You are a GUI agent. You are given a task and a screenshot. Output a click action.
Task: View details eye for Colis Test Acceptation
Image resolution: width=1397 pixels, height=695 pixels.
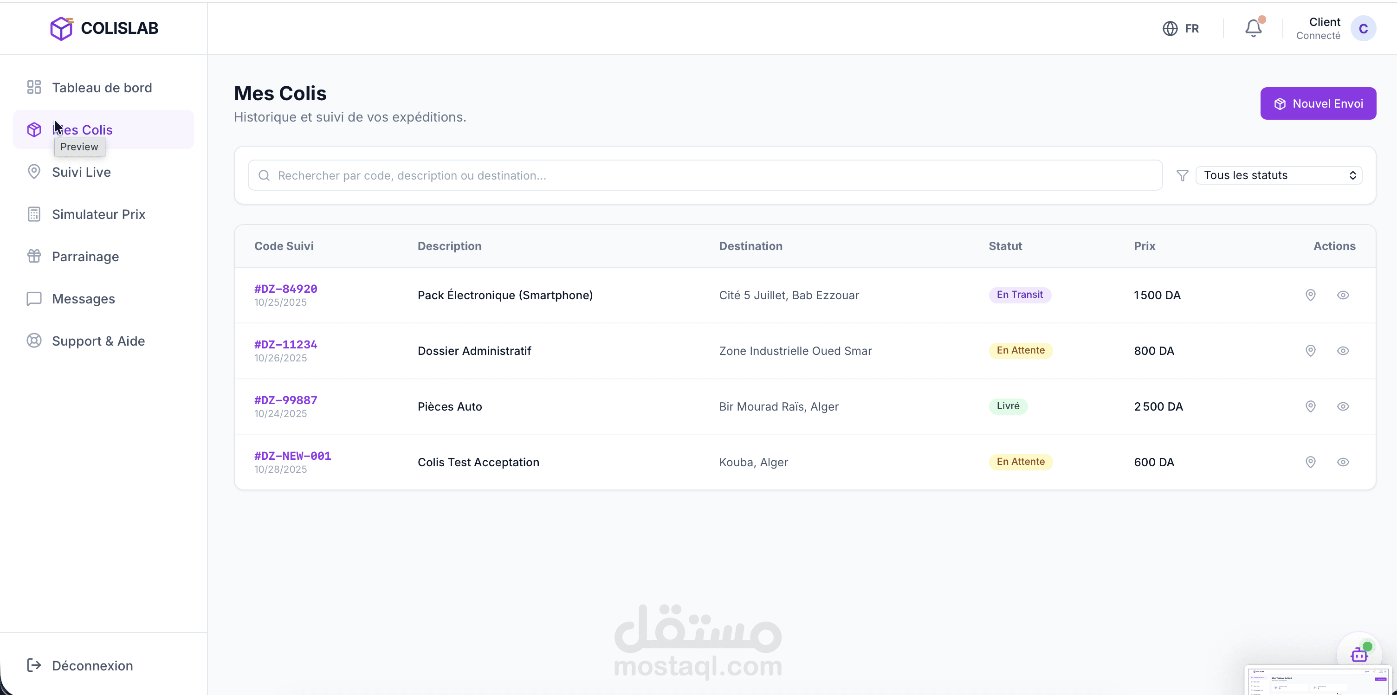[1343, 462]
